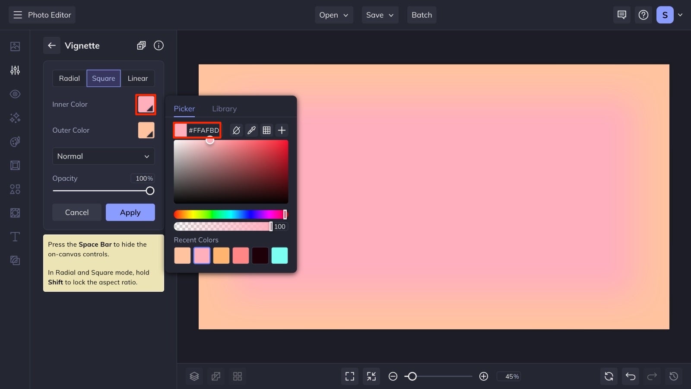Open the Batch menu item
The height and width of the screenshot is (389, 691).
(422, 15)
